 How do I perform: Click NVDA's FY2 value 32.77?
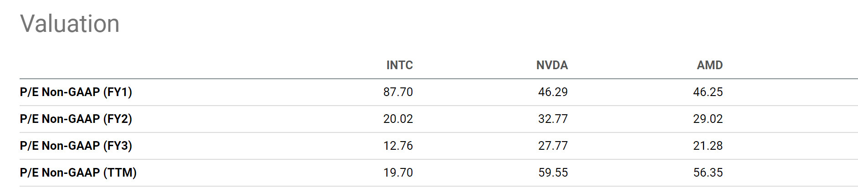pyautogui.click(x=553, y=119)
